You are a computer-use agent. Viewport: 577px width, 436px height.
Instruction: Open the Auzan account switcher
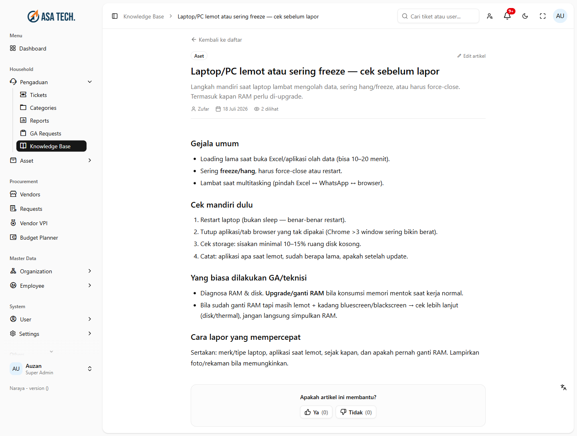[51, 369]
